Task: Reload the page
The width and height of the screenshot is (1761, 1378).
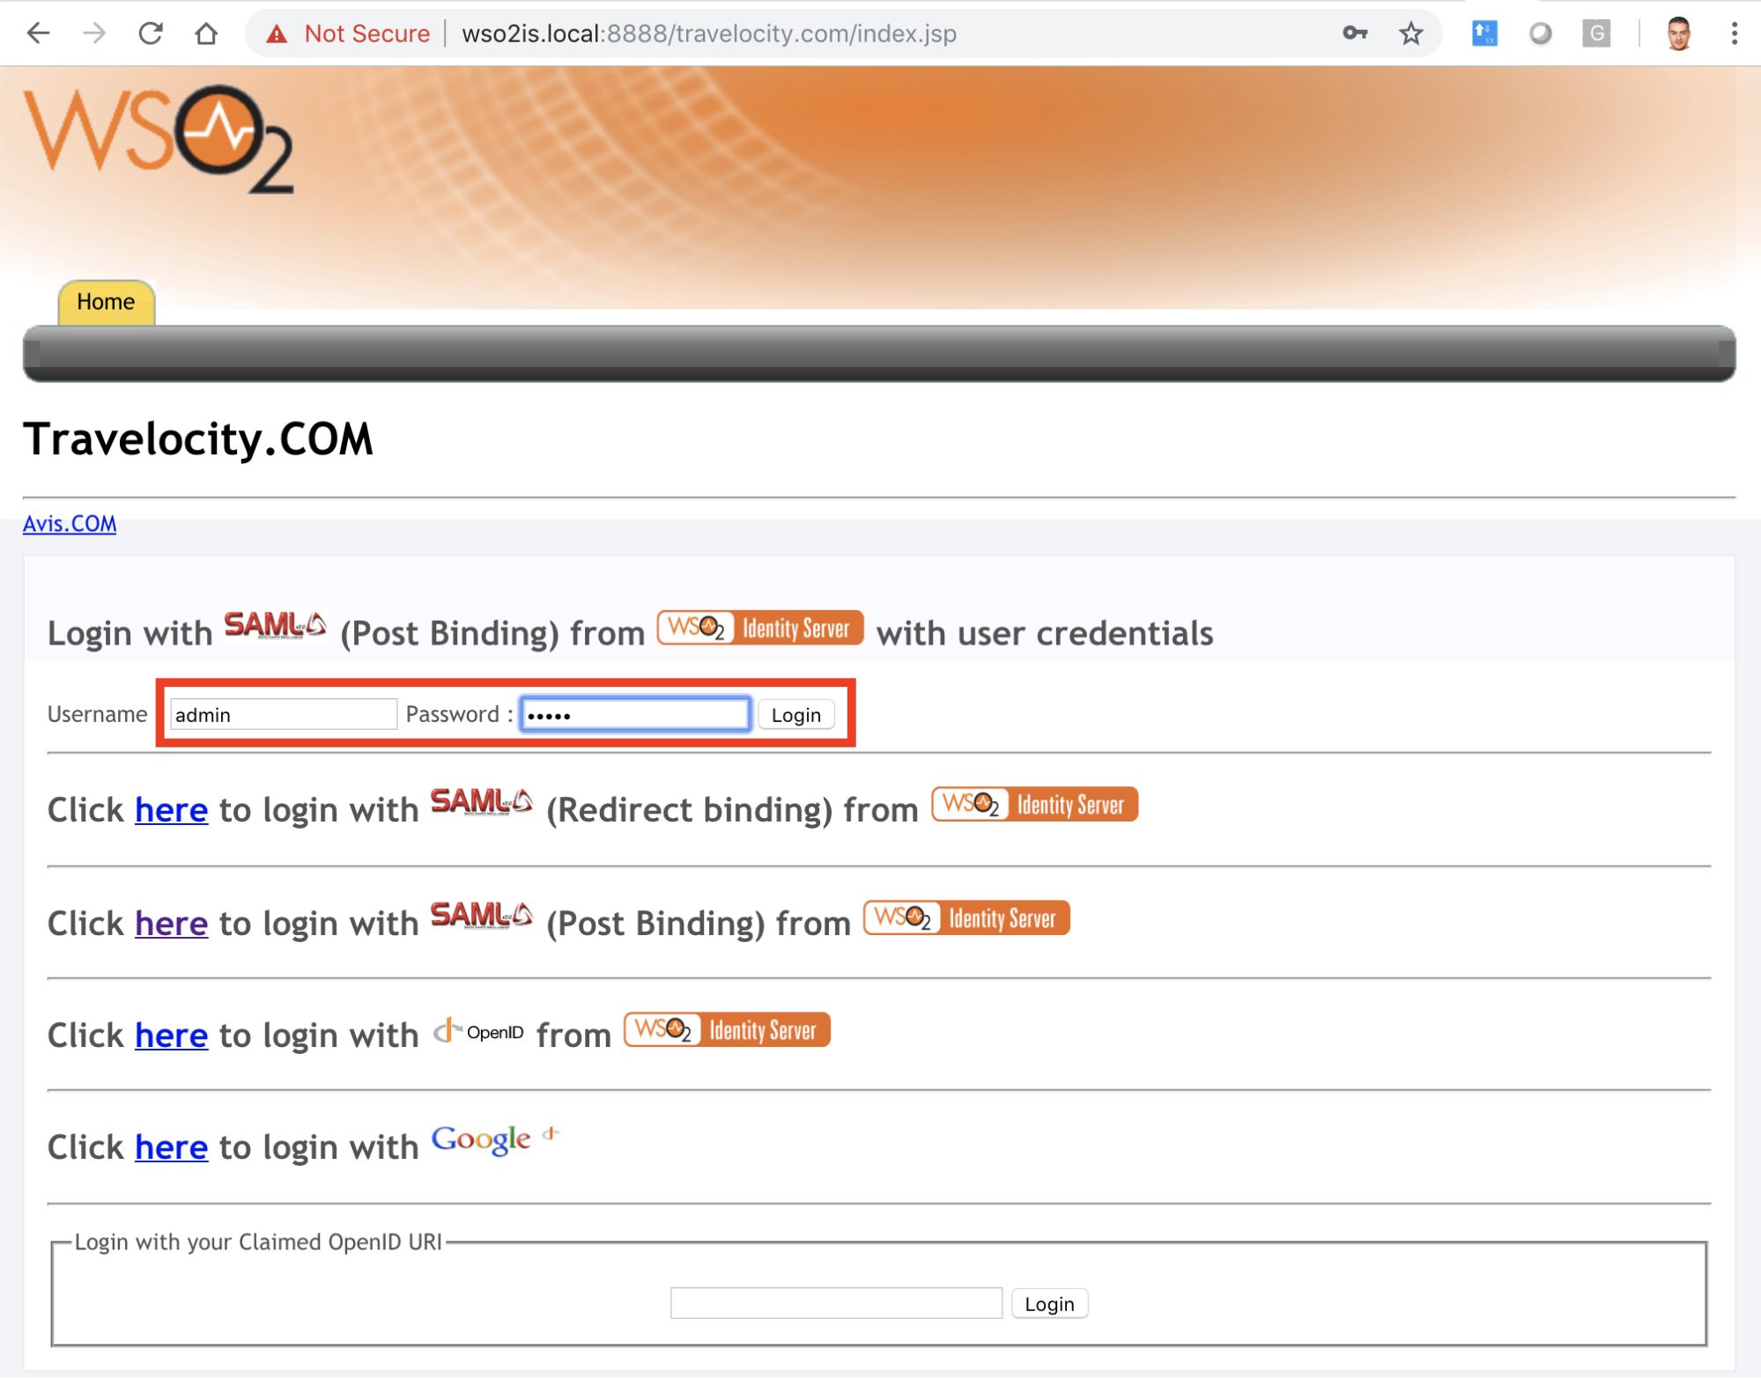Action: [x=150, y=33]
